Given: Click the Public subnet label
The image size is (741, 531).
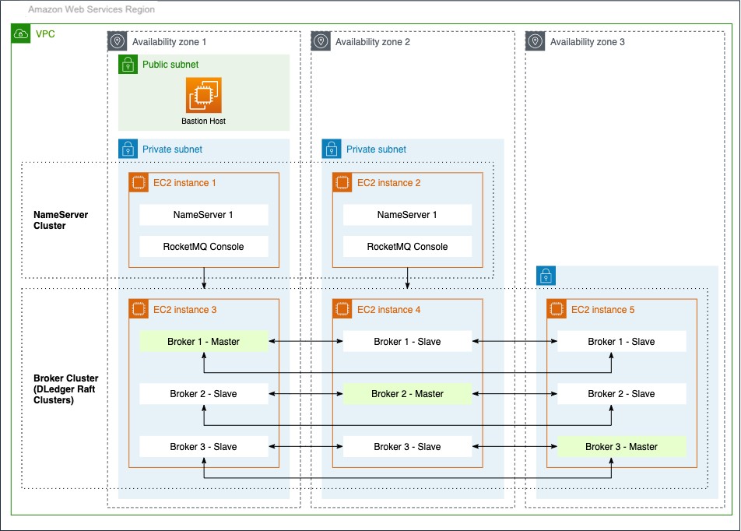Looking at the screenshot, I should [x=170, y=65].
